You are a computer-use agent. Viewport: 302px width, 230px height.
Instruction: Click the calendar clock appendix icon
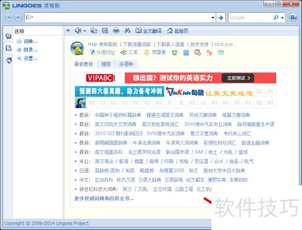pyautogui.click(x=198, y=53)
